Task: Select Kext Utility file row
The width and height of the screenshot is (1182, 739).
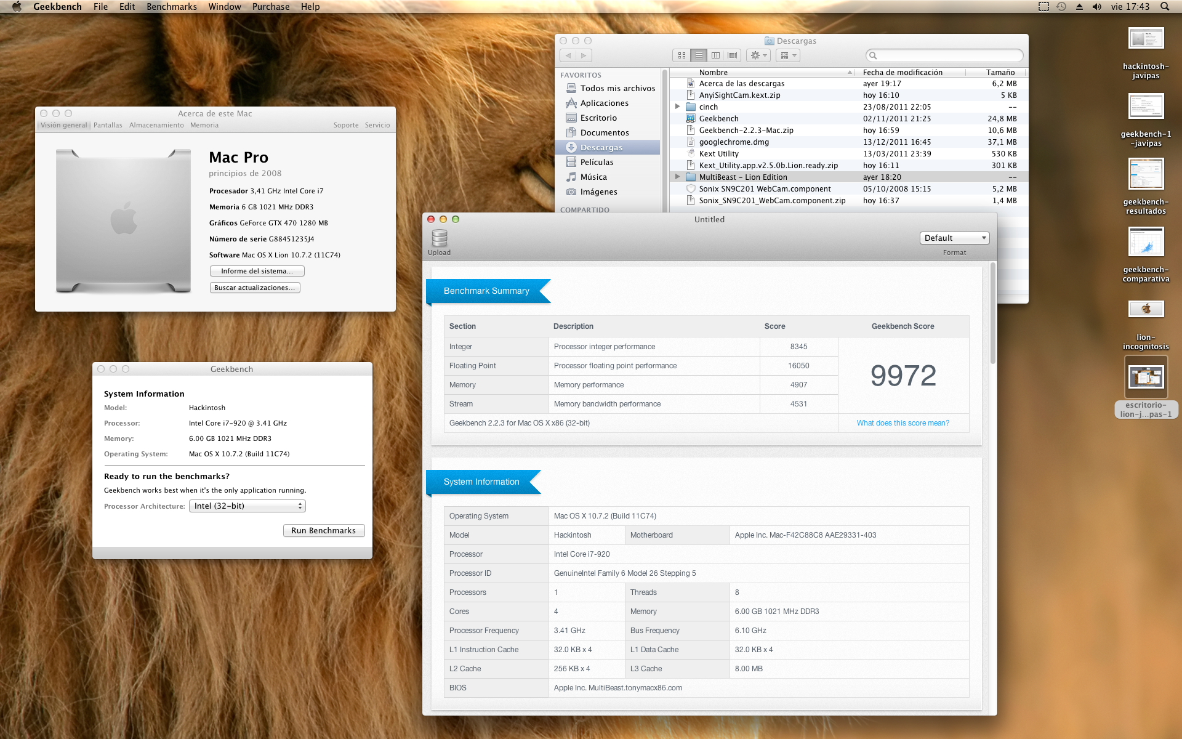Action: [x=848, y=153]
